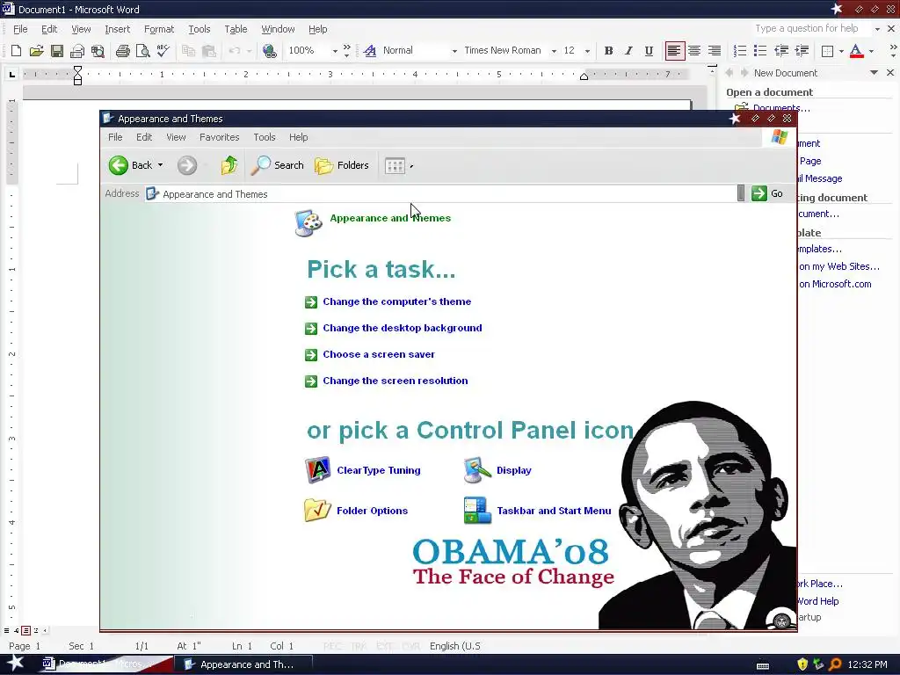
Task: Open Taskbar and Start Menu icon
Action: [477, 511]
